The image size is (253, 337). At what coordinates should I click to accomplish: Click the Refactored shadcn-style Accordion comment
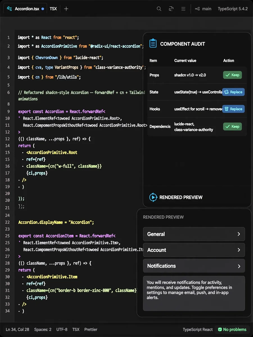click(82, 95)
